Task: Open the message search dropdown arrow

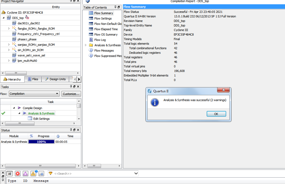Action: pos(136,174)
